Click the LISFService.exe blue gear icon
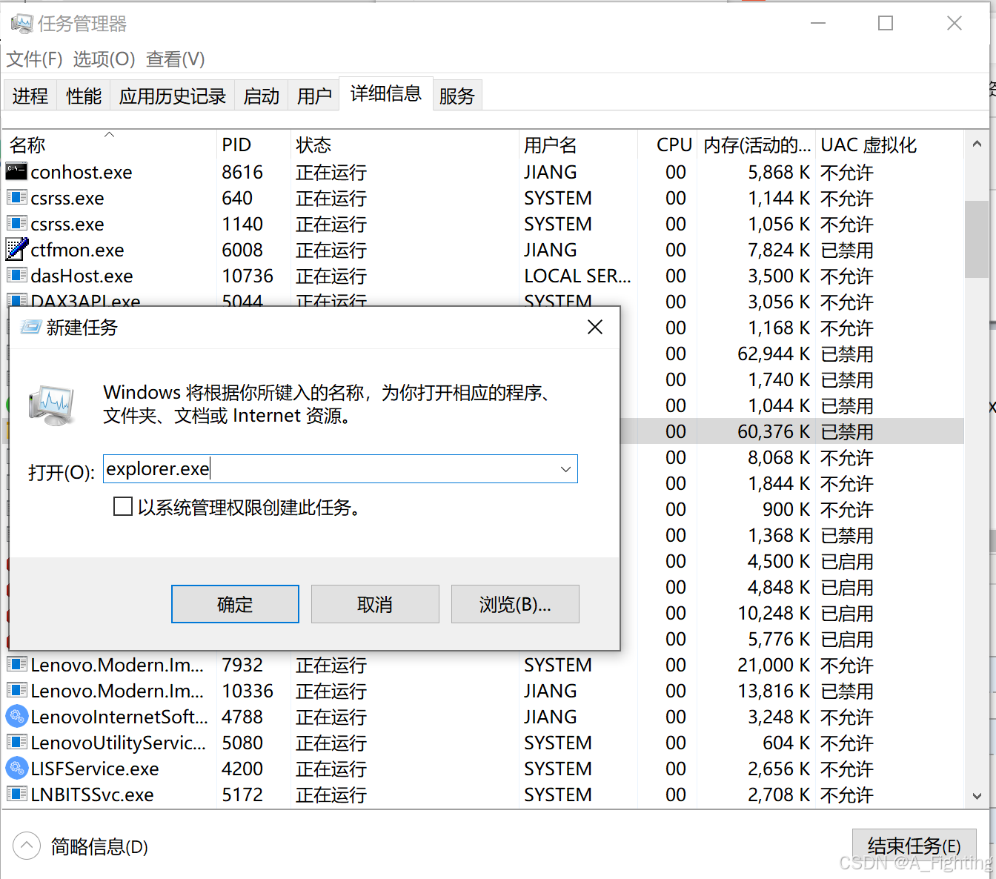Viewport: 996px width, 879px height. point(16,769)
